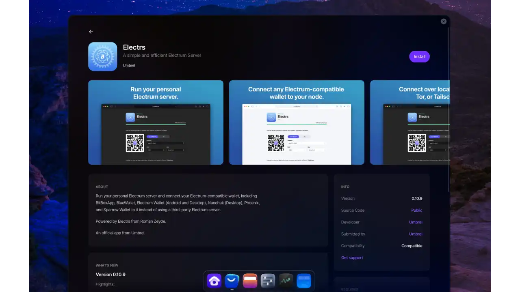Click the 'A simple and efficient Electrum Server' tagline
Screen dimensions: 520x292
point(162,56)
